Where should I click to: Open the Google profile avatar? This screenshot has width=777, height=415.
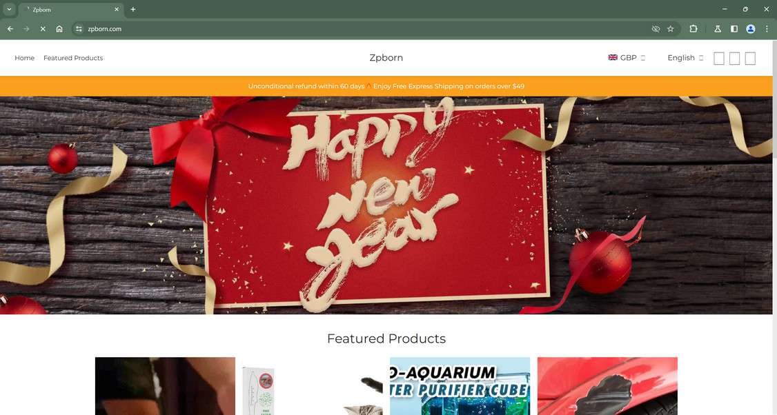(x=751, y=29)
